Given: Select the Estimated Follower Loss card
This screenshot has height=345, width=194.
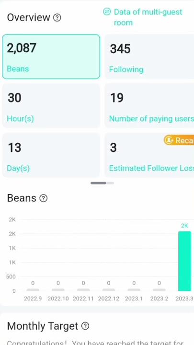Looking at the screenshot, I should pos(149,155).
